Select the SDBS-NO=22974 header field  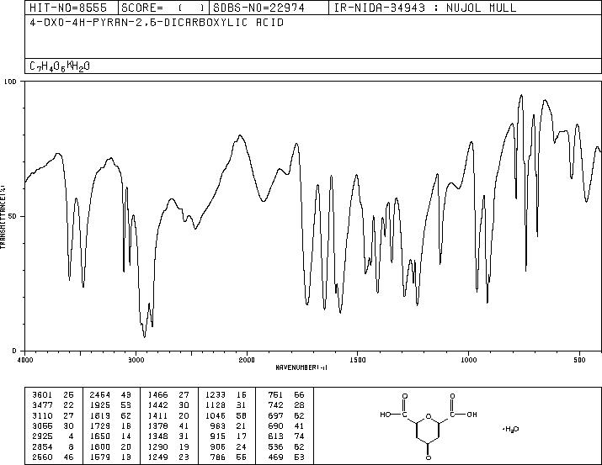pos(258,8)
